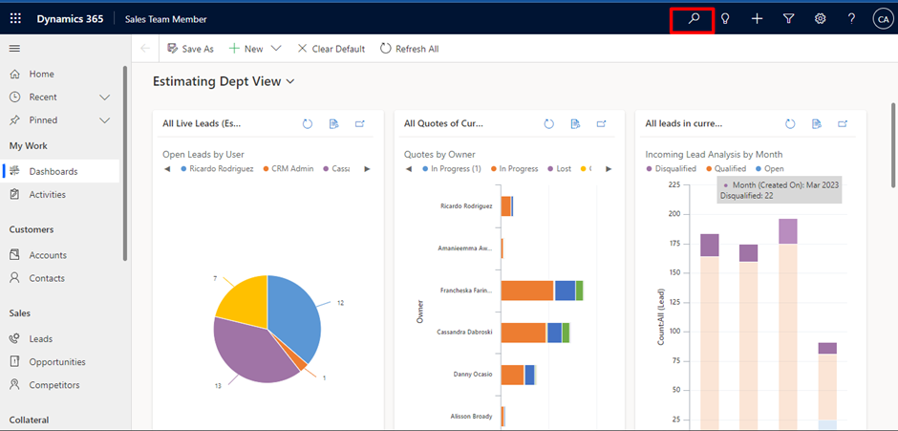Refresh the All Live Leads chart
Screen dimensions: 898x431
(307, 123)
